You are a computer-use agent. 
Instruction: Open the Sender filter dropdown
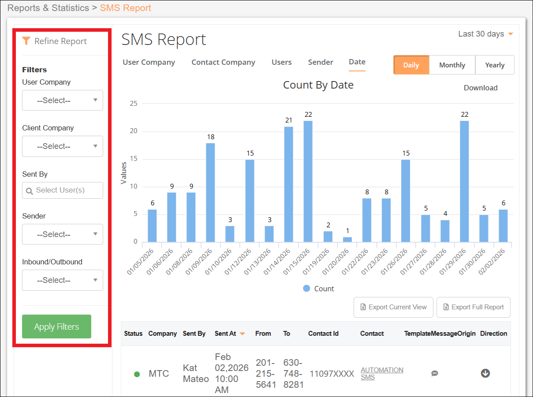tap(63, 234)
